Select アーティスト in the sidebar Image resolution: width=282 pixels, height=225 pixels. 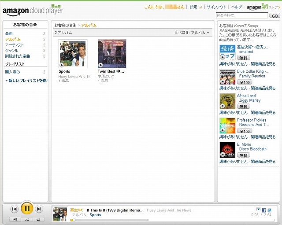pos(14,45)
